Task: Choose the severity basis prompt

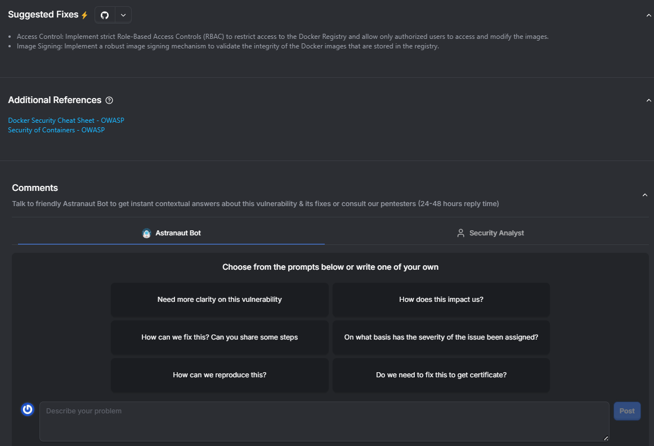Action: pyautogui.click(x=441, y=337)
